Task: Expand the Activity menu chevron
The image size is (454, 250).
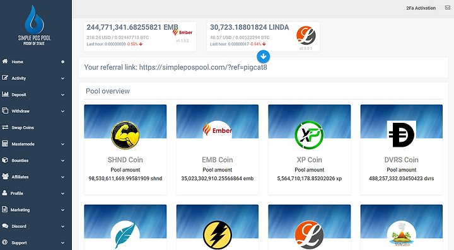Action: [63, 78]
